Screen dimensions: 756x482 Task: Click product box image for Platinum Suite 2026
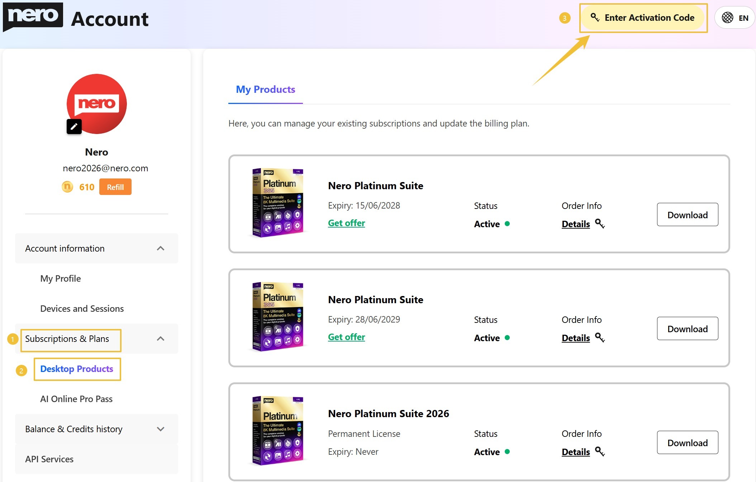click(x=278, y=431)
